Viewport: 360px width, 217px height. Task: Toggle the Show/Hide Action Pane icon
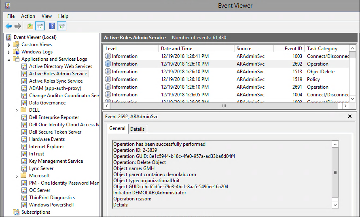[62, 26]
